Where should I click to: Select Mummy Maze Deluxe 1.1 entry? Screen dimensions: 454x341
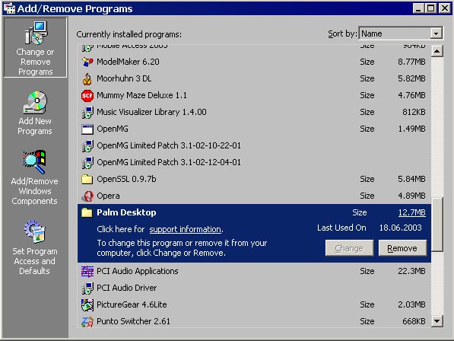pos(254,95)
